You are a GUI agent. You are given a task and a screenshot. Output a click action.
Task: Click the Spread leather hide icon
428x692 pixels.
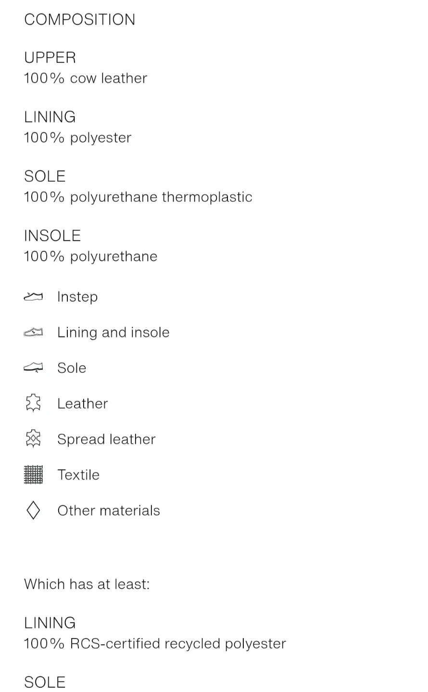[x=33, y=439]
